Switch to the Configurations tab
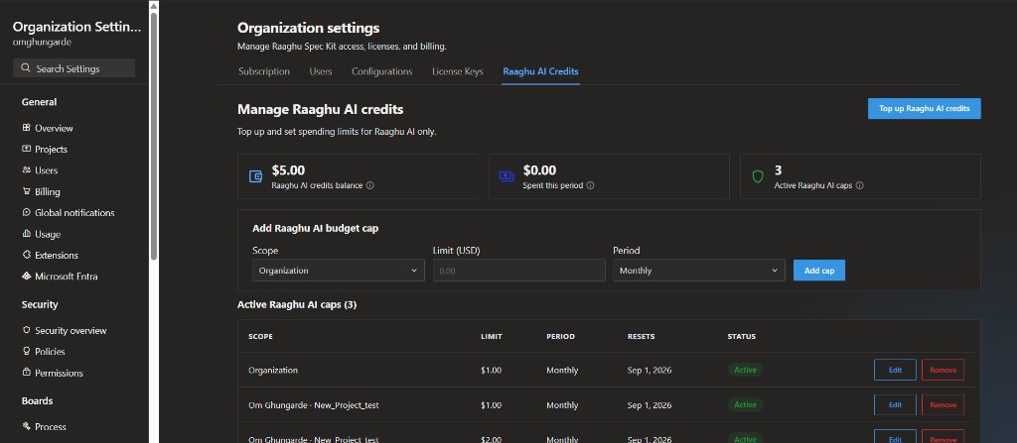1017x443 pixels. tap(382, 71)
